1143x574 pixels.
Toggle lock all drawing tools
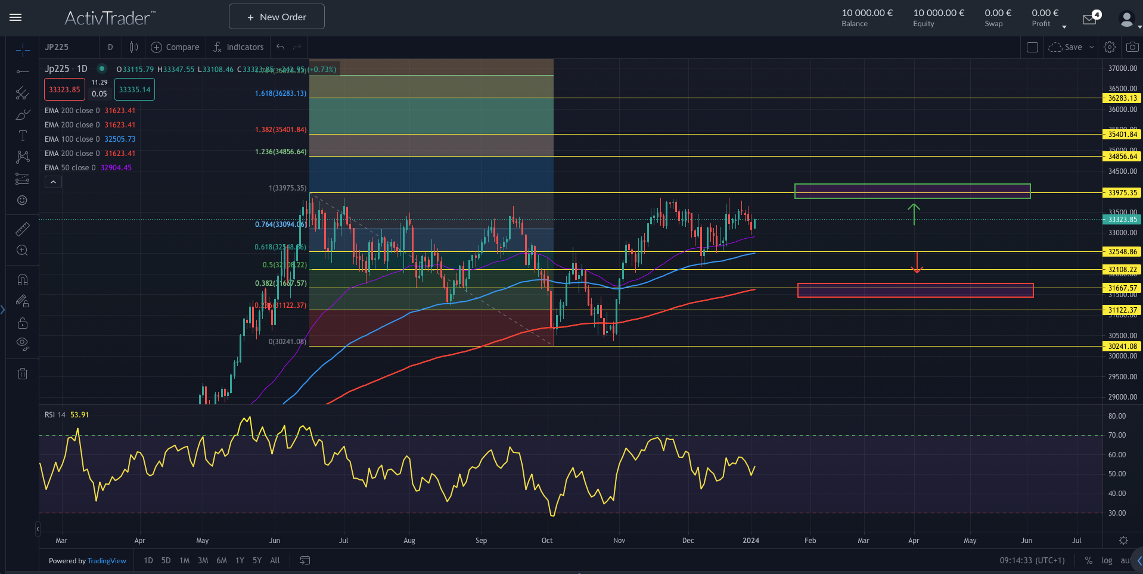[x=22, y=323]
